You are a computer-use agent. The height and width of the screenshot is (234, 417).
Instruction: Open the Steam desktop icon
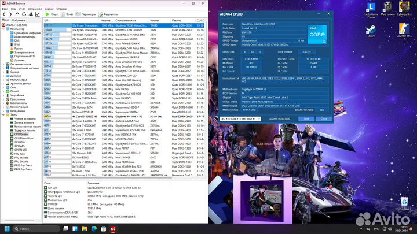tap(371, 31)
